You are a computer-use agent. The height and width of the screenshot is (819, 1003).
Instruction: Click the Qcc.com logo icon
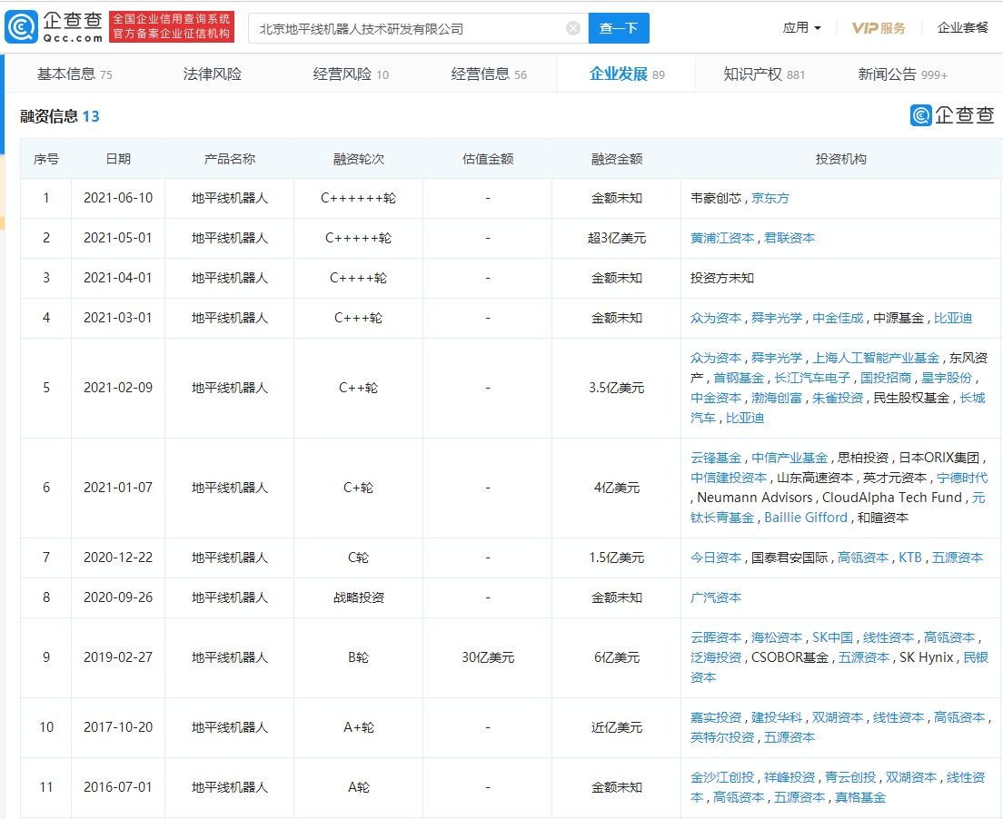click(x=21, y=27)
